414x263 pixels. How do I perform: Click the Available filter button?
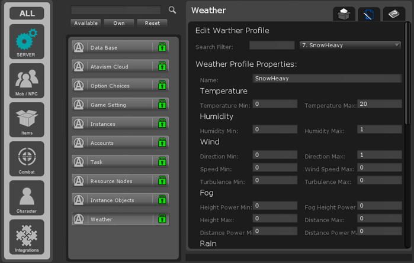click(x=86, y=23)
